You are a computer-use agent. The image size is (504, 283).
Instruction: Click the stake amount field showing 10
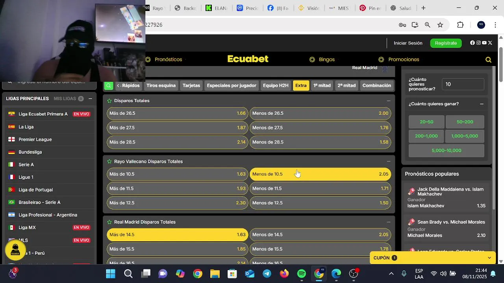463,84
